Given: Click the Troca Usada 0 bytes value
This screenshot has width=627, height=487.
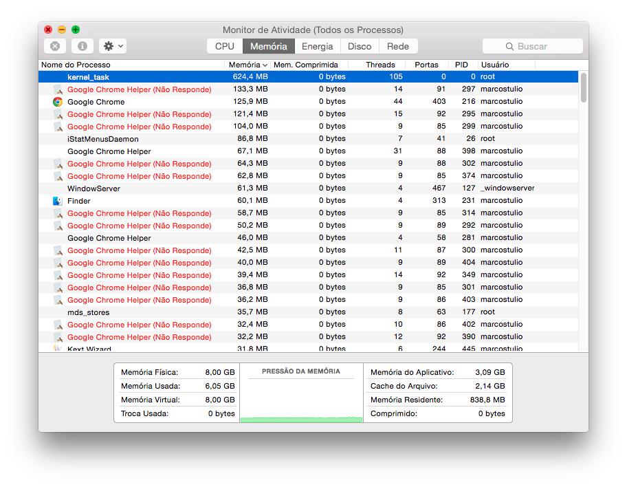Looking at the screenshot, I should 221,414.
